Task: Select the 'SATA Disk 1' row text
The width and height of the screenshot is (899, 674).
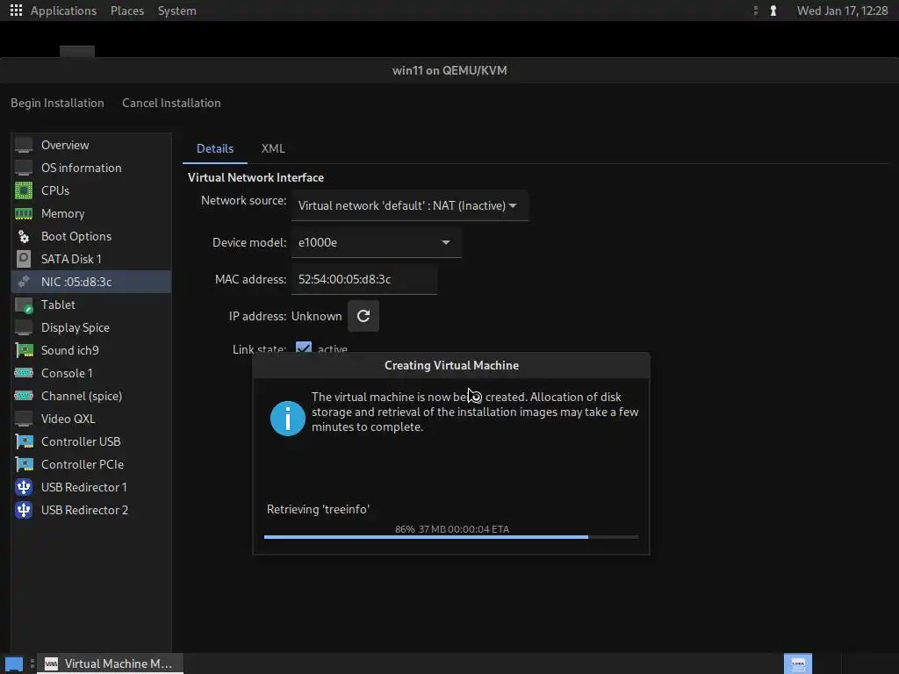Action: pyautogui.click(x=71, y=259)
